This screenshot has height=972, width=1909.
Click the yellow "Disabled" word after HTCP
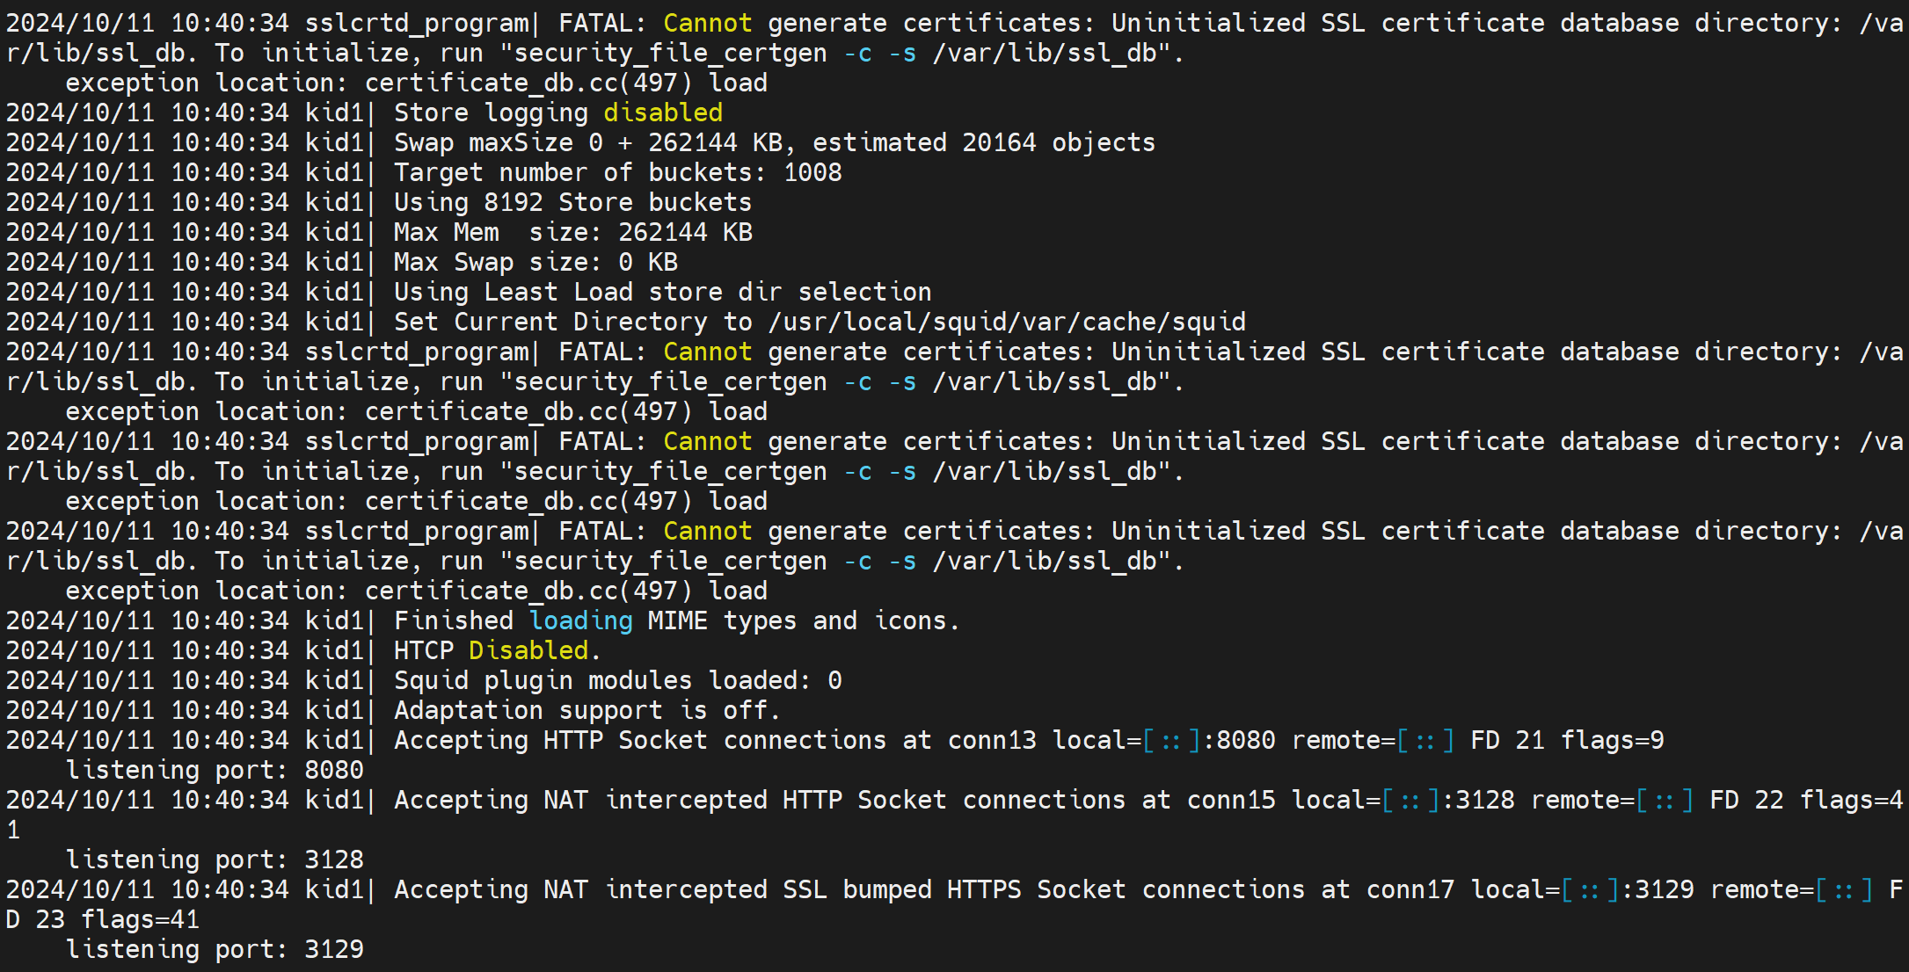point(528,650)
